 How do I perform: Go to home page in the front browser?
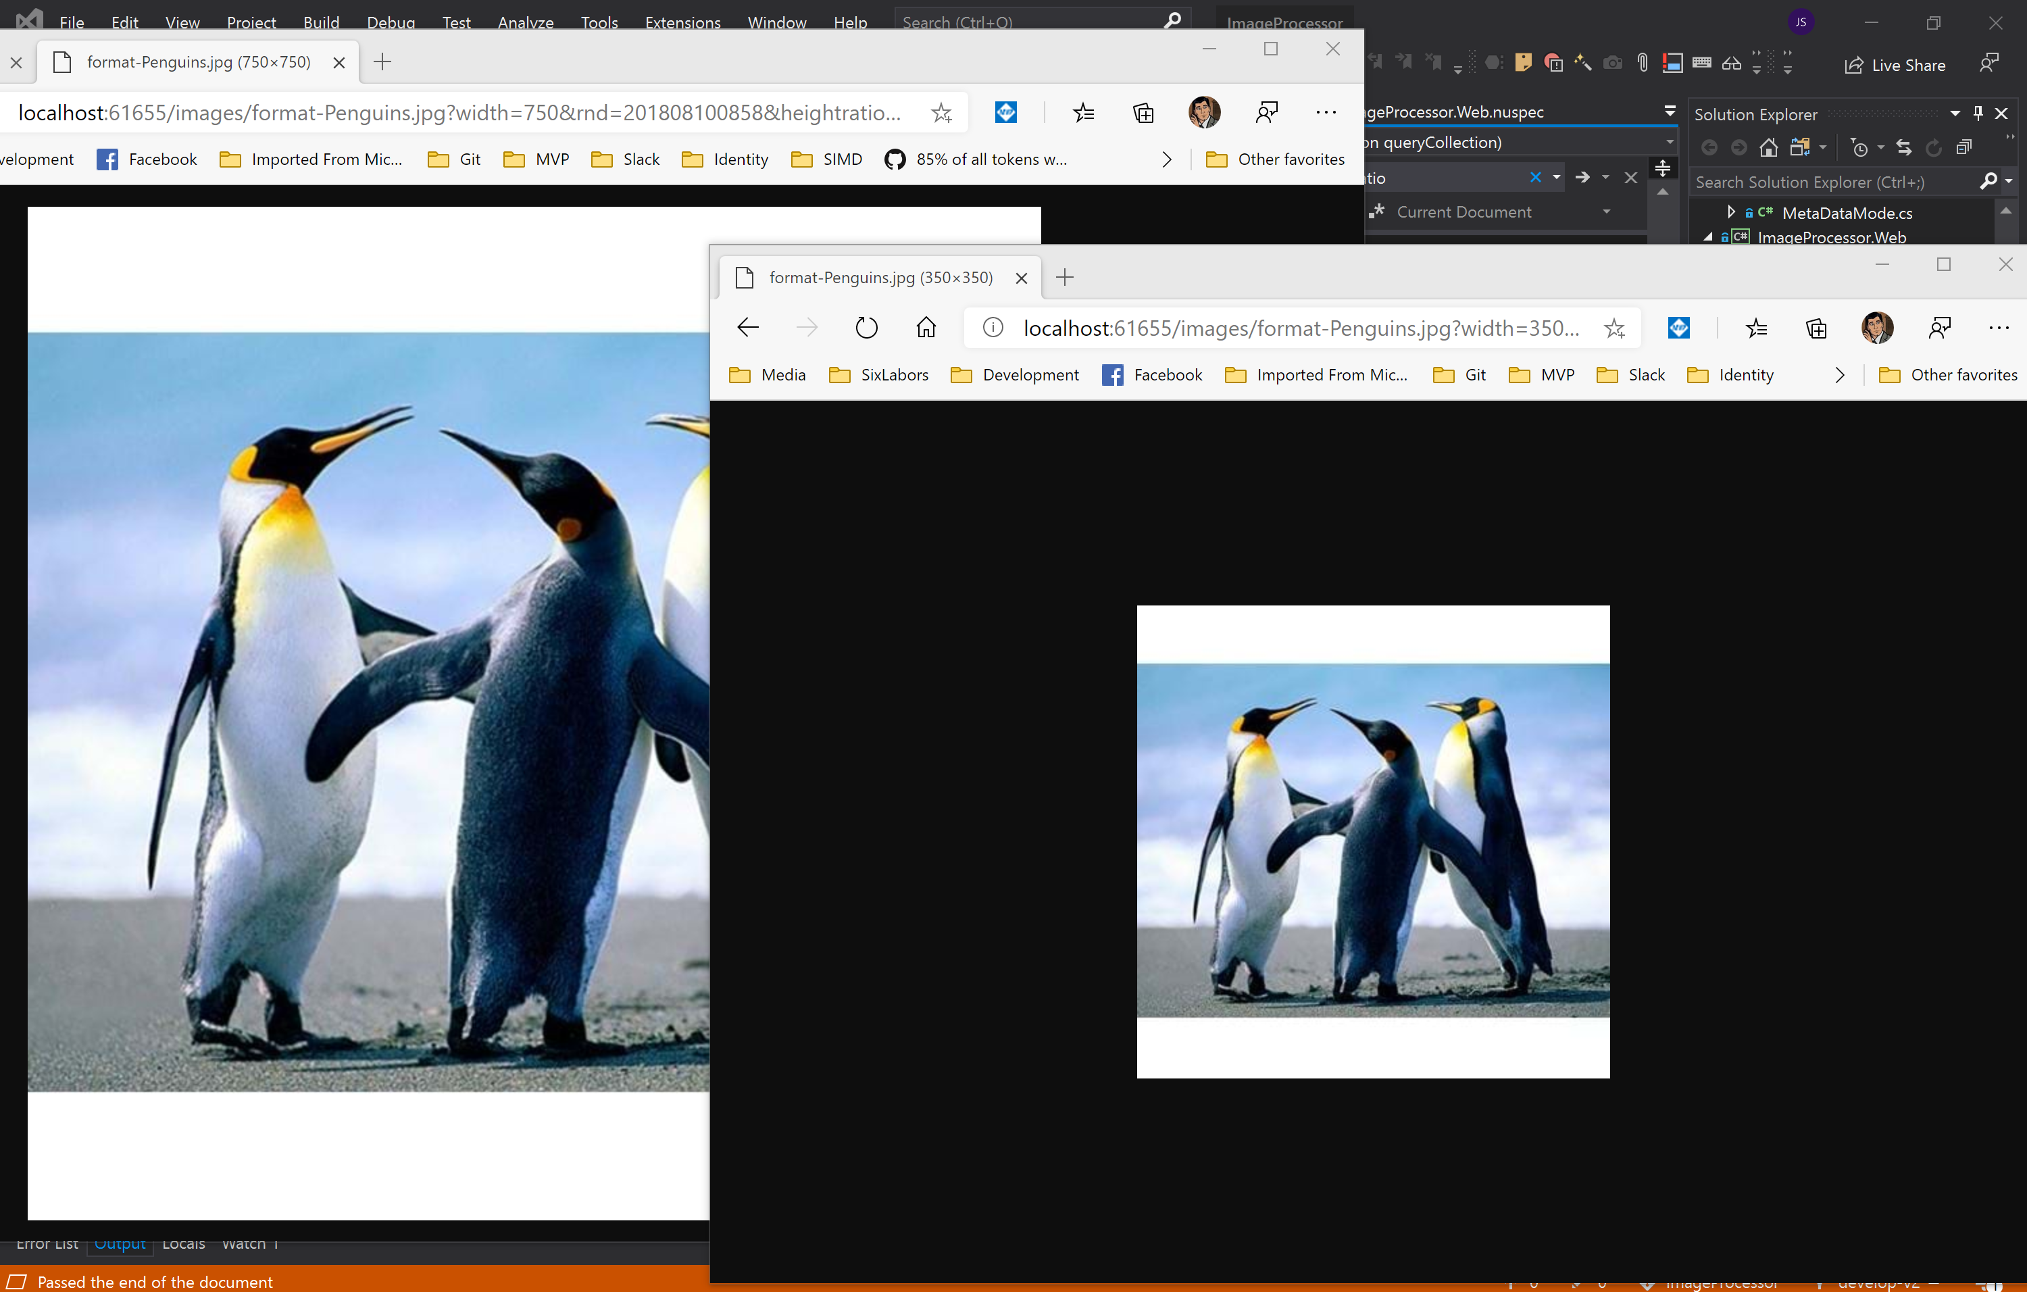[x=926, y=328]
